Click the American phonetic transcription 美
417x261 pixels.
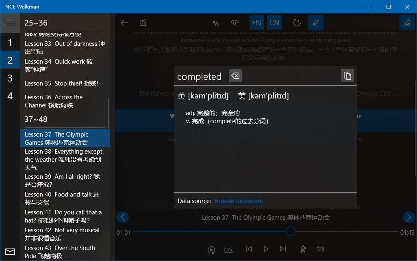(263, 96)
